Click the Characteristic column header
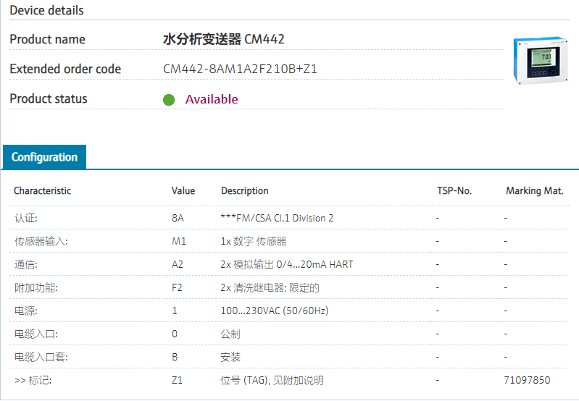The width and height of the screenshot is (579, 401). (x=42, y=191)
